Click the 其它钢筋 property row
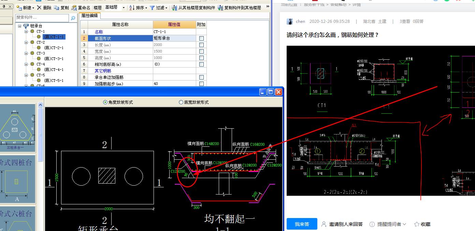475x231 pixels. 143,71
